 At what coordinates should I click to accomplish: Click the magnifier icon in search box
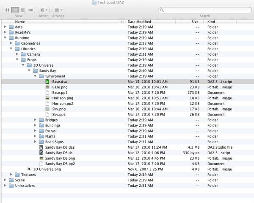click(x=162, y=10)
